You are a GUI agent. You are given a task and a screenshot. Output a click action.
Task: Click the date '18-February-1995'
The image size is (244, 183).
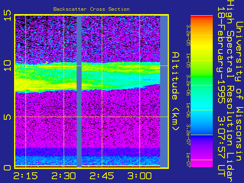(221, 55)
